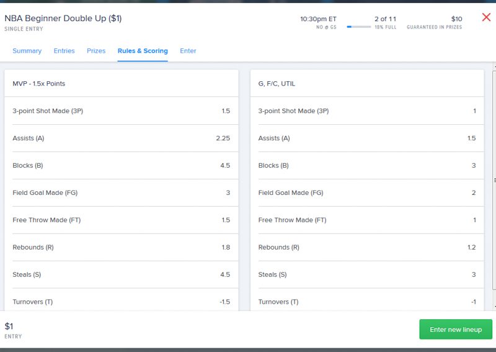Click UTIL Rebounds value 1.2
Screen dimensions: 496x352
pos(472,247)
